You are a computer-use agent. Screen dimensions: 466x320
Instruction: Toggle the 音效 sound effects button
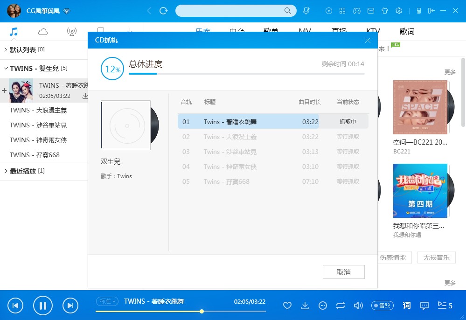383,306
